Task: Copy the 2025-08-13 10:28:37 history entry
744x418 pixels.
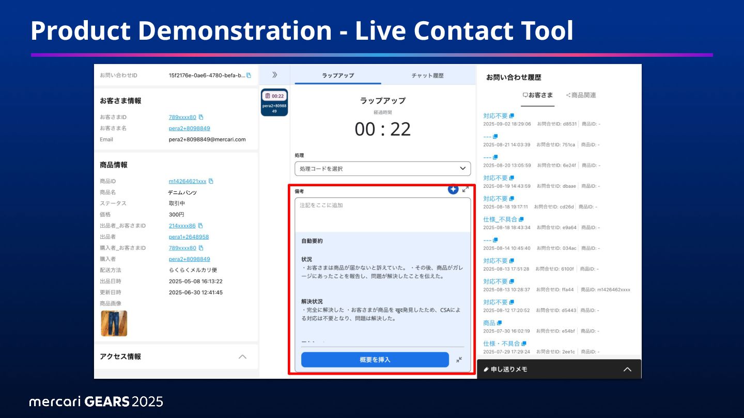Action: [512, 281]
